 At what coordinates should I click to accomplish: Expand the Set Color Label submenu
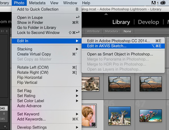46,101
